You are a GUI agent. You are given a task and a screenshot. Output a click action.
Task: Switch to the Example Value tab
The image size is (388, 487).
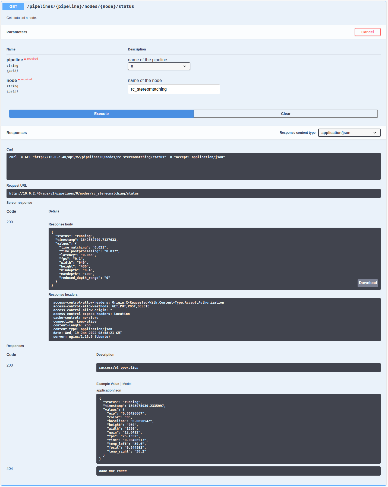pos(108,384)
